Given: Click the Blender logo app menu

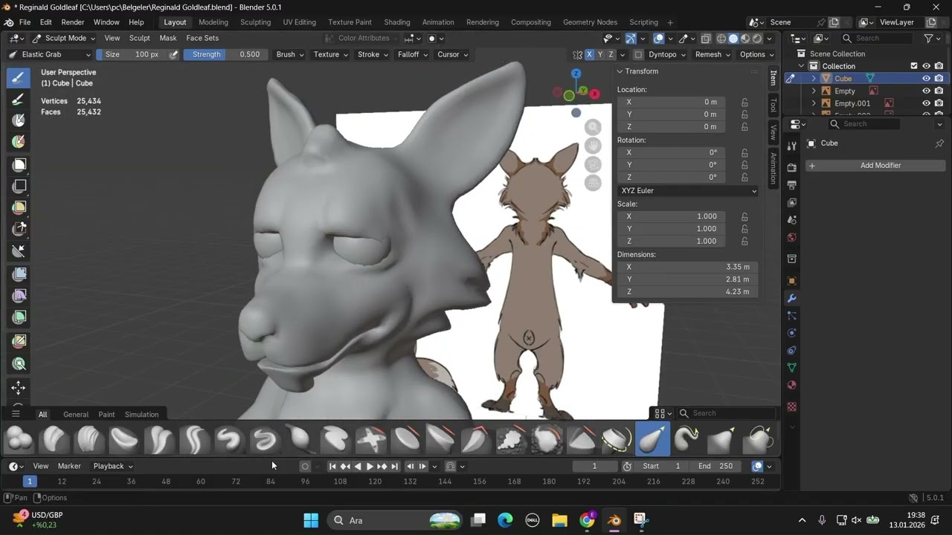Looking at the screenshot, I should click(9, 22).
